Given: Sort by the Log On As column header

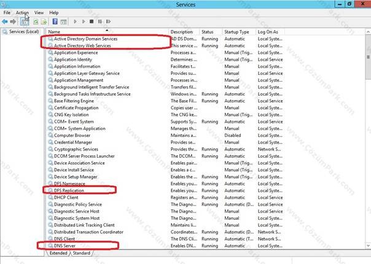Looking at the screenshot, I should pyautogui.click(x=270, y=32).
